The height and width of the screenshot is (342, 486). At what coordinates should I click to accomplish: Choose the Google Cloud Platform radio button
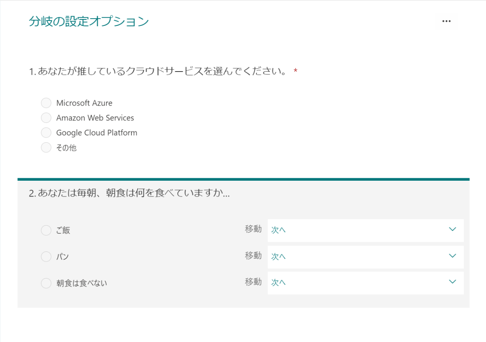(x=46, y=133)
